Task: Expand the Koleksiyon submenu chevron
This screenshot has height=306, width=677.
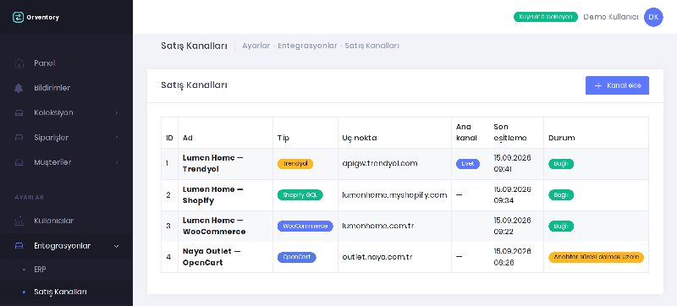Action: (x=117, y=113)
